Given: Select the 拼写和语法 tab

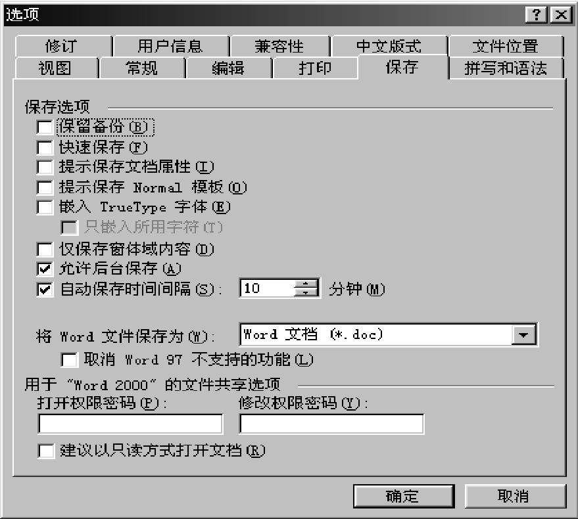Looking at the screenshot, I should coord(506,68).
